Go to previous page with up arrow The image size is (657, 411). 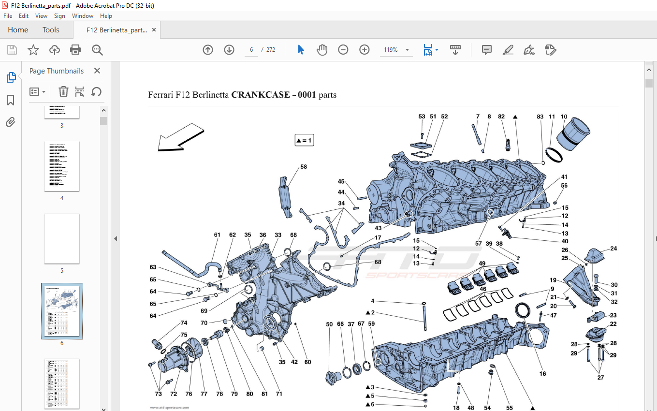(208, 50)
